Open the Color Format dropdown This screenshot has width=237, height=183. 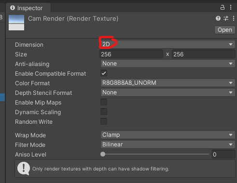coord(167,83)
